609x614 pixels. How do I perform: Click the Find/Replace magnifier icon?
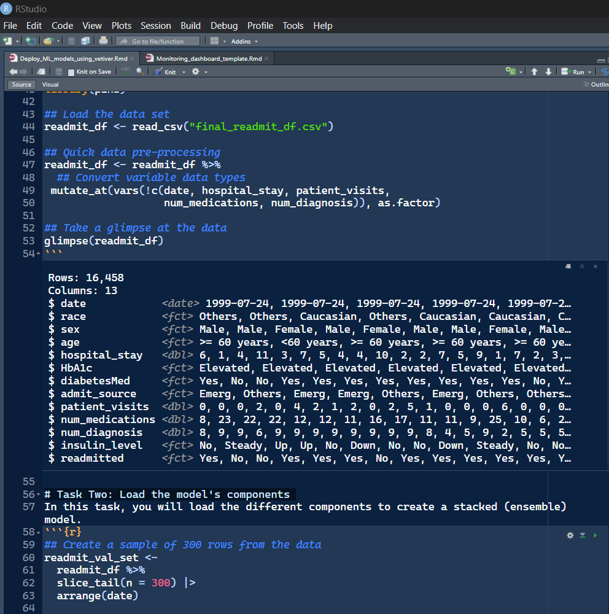(x=140, y=71)
